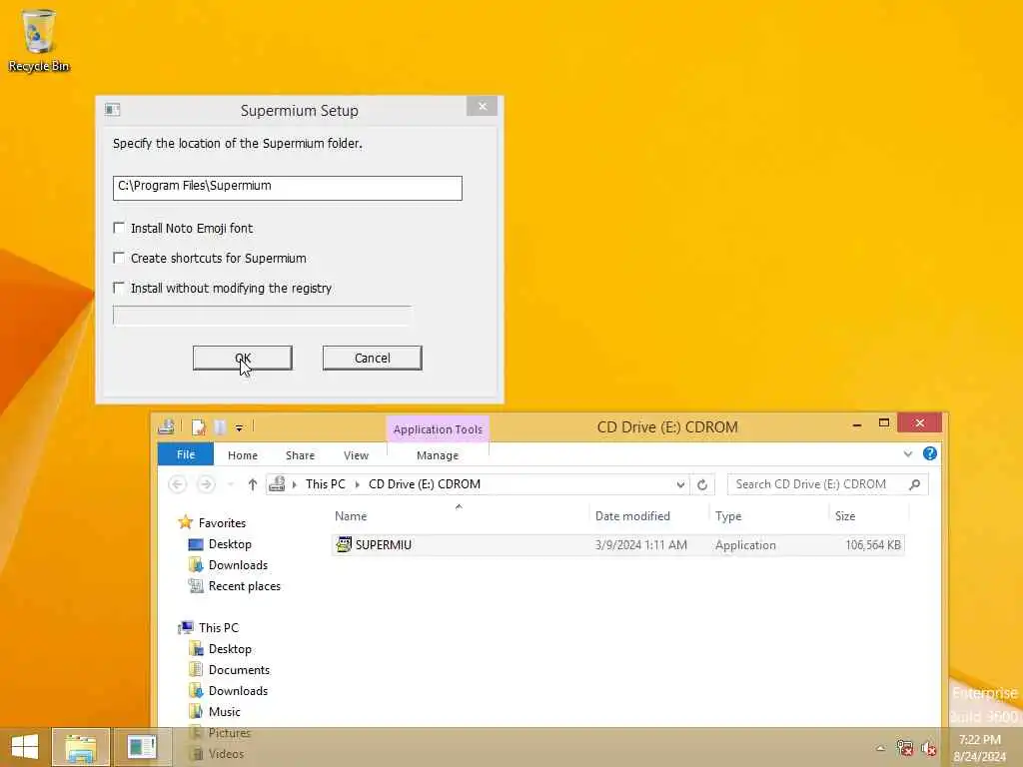The height and width of the screenshot is (767, 1023).
Task: Check Install without modifying the registry
Action: 119,288
